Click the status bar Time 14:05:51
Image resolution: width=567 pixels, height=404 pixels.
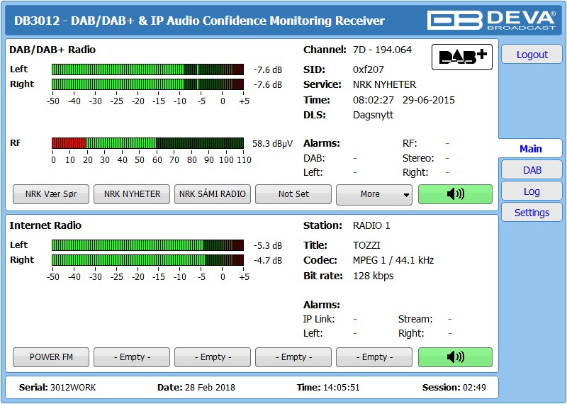328,388
